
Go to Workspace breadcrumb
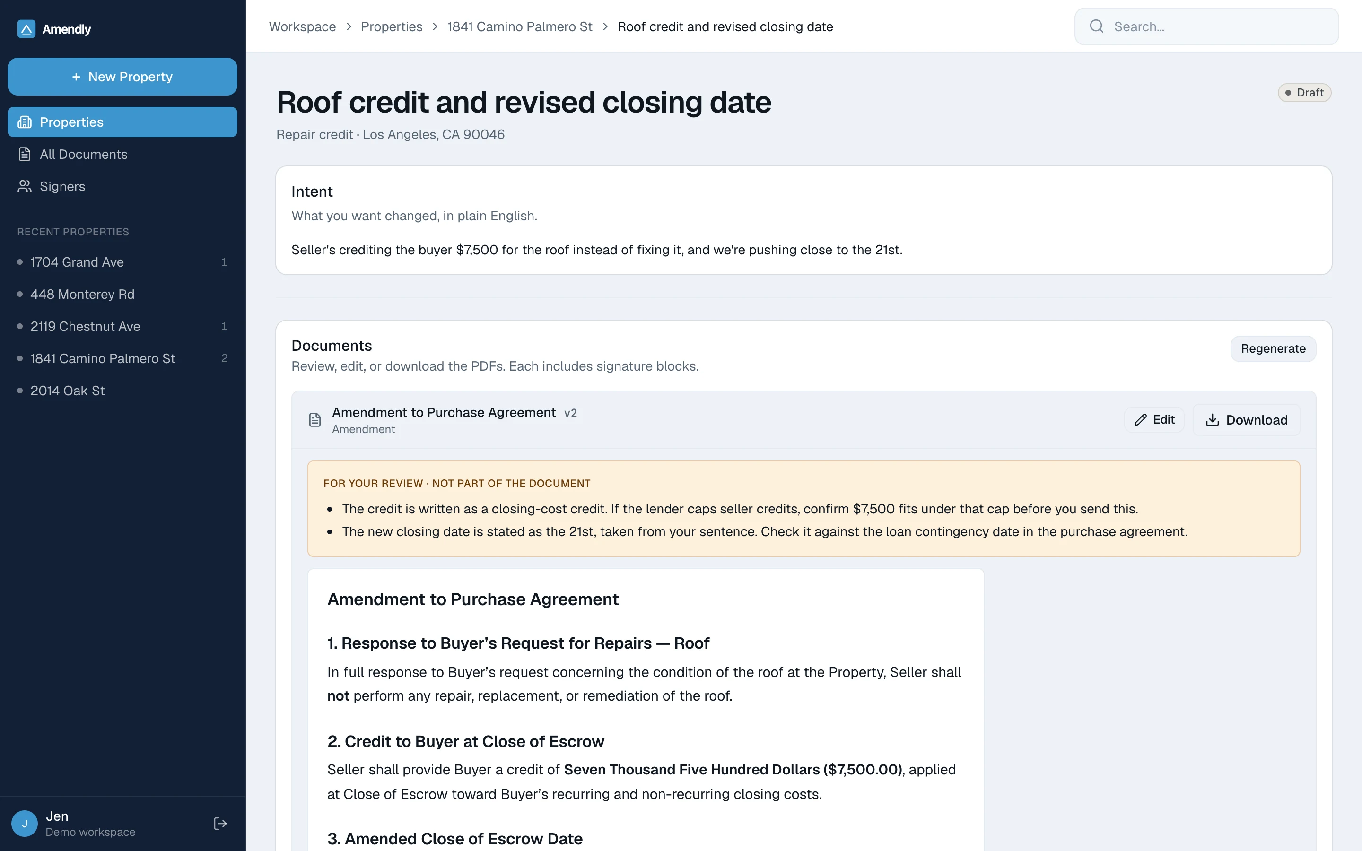click(x=302, y=26)
